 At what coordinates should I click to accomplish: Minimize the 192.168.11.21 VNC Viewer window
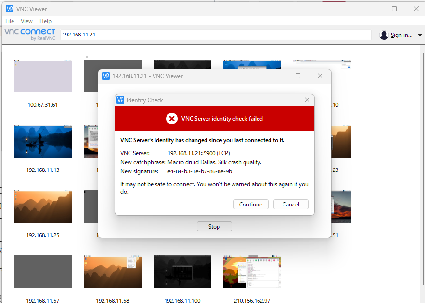click(276, 76)
